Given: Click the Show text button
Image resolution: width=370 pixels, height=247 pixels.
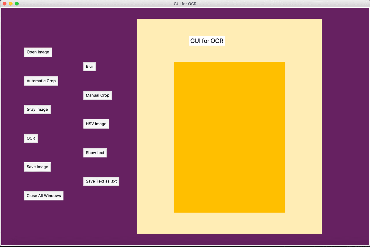Looking at the screenshot, I should (x=95, y=153).
